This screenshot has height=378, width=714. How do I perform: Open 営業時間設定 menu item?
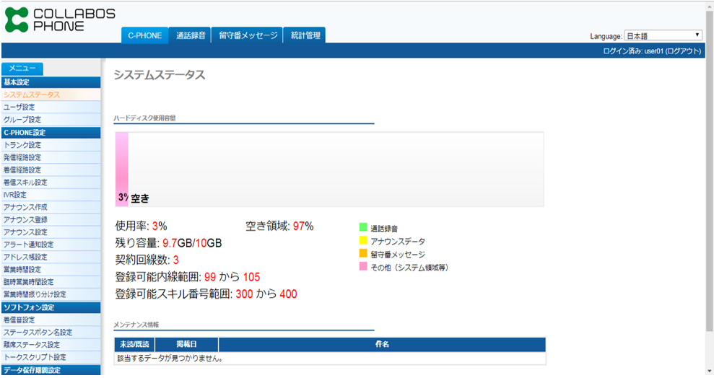click(x=22, y=270)
